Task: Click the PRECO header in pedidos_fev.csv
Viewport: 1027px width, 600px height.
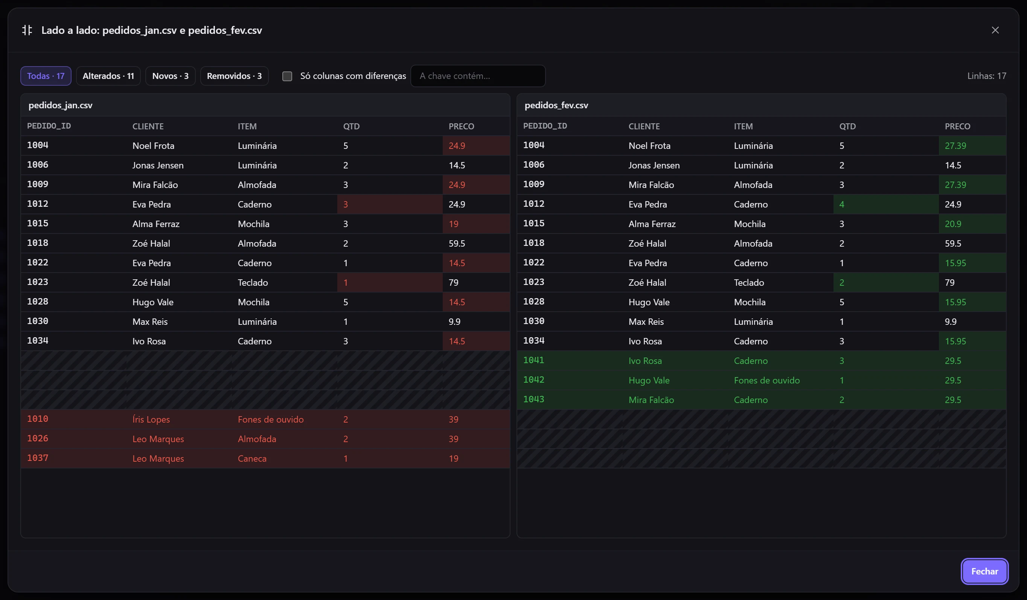Action: [957, 126]
